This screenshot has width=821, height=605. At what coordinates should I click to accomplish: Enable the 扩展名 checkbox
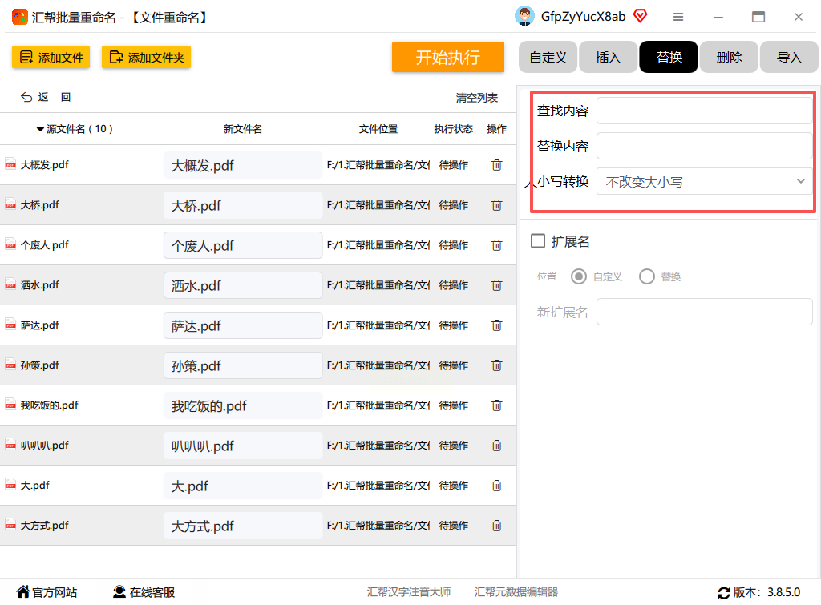(x=538, y=241)
